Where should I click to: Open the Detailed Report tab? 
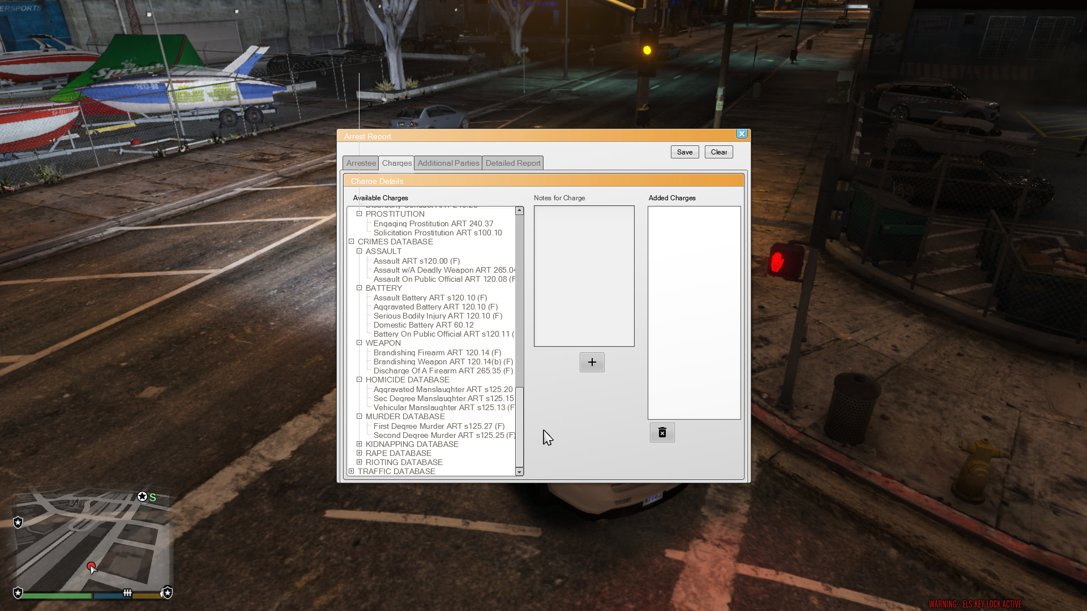pos(512,163)
